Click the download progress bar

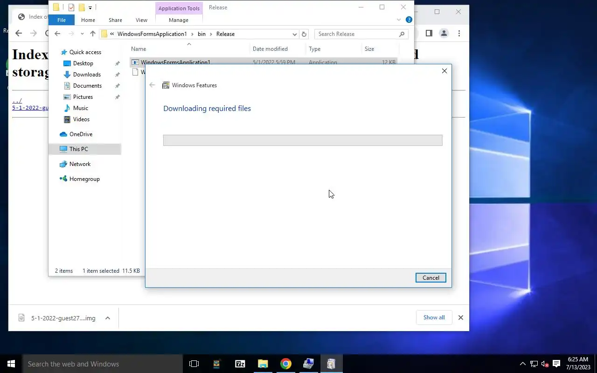point(303,140)
